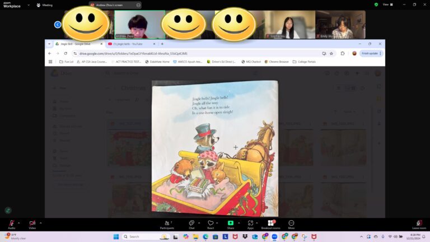Expand video options arrow beside Video
This screenshot has height=242, width=430.
point(40,223)
